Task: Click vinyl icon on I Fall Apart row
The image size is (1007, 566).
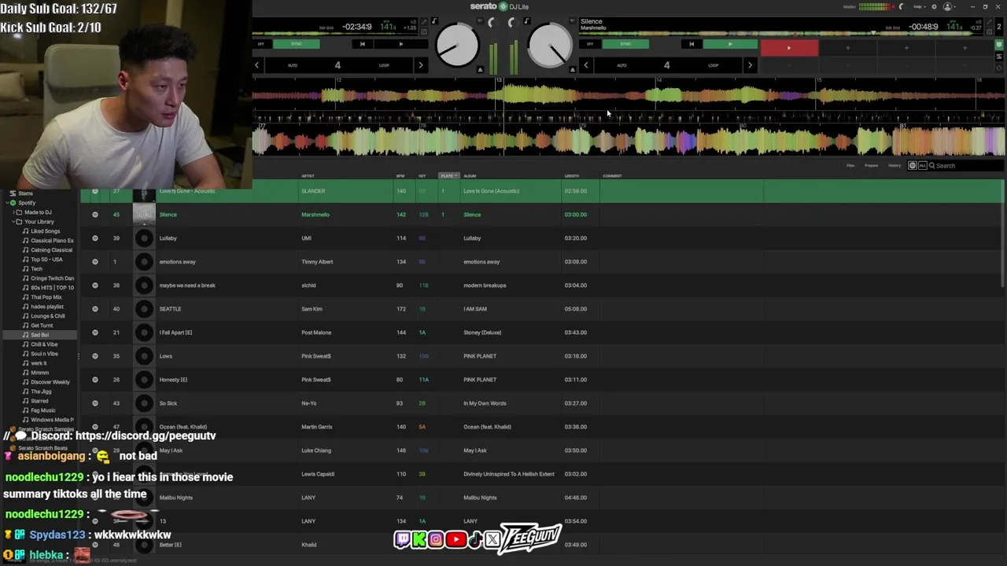Action: tap(144, 333)
